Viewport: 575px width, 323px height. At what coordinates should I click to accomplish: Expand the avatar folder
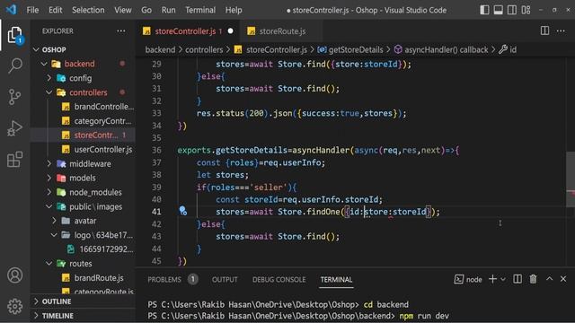pos(85,221)
